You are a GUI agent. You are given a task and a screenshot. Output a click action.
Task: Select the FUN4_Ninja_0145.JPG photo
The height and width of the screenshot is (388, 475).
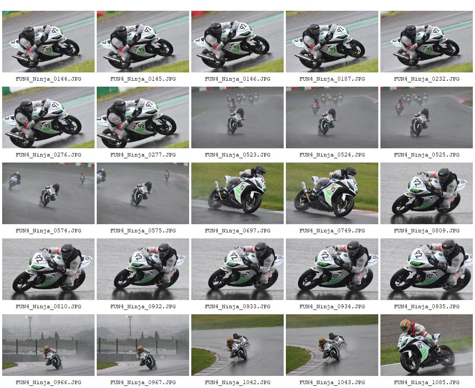(142, 42)
